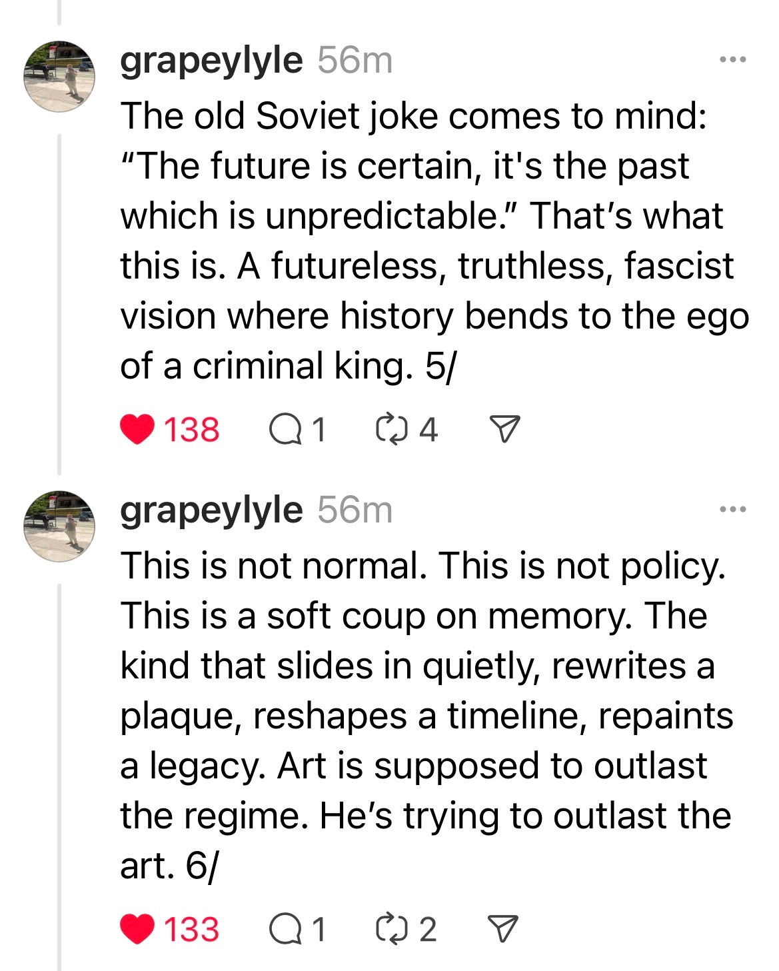The width and height of the screenshot is (779, 971).
Task: Click the 56m timestamp on the second post
Action: (x=355, y=510)
